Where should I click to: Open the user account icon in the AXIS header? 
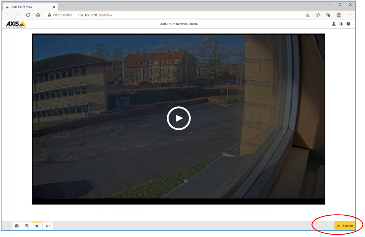pyautogui.click(x=334, y=24)
